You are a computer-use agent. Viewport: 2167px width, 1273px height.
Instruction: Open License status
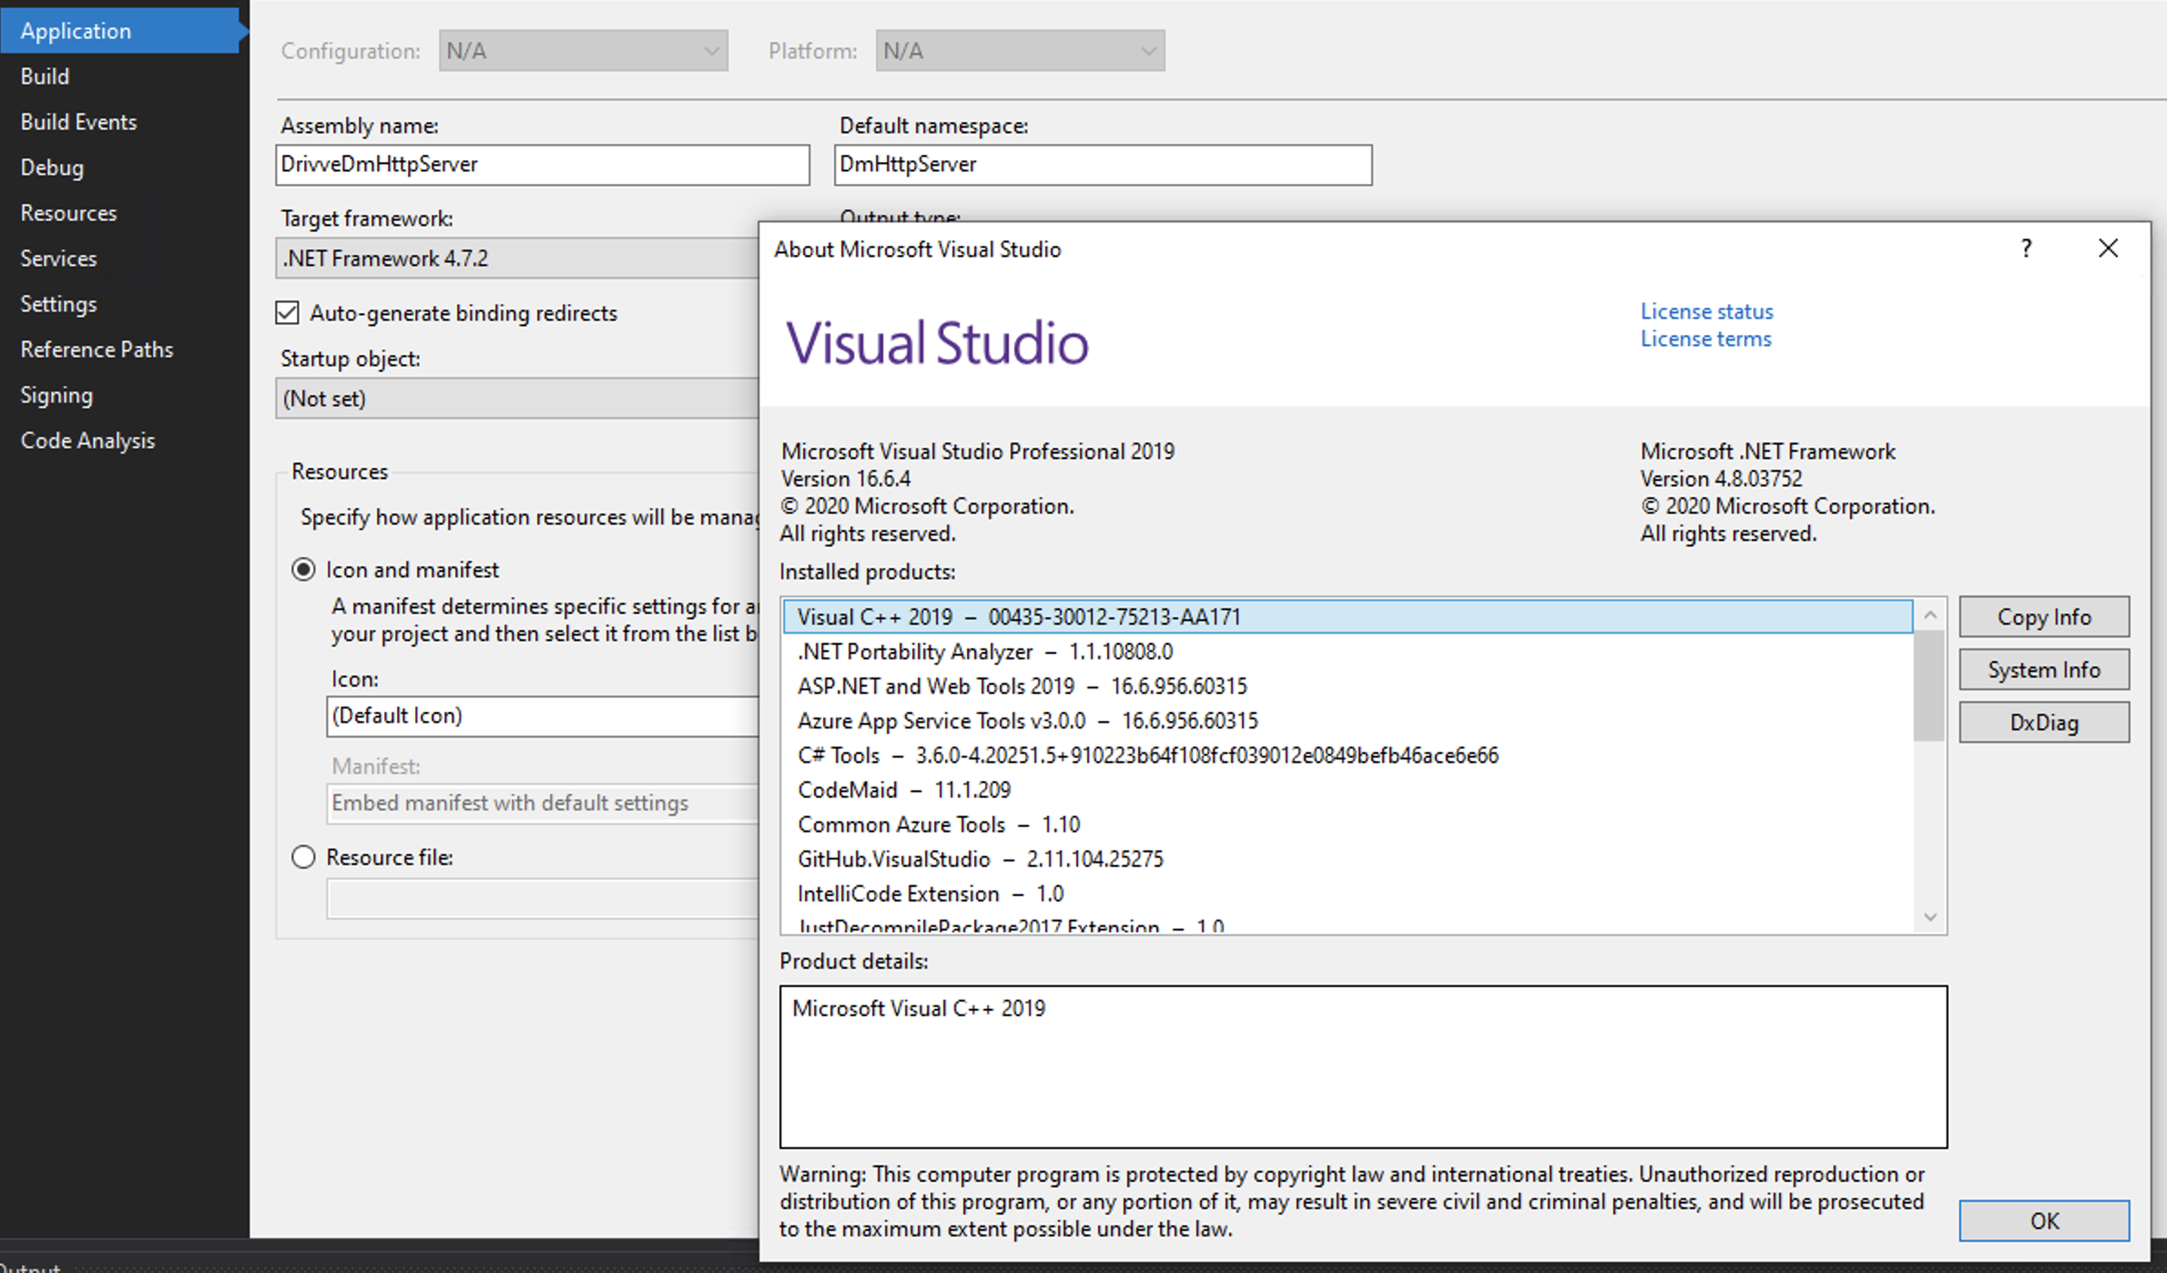[x=1705, y=311]
